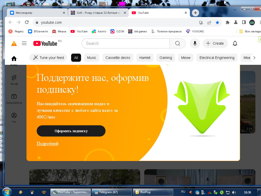This screenshot has height=196, width=261.
Task: Select the Electrical Engineering filter chip
Action: 217,58
